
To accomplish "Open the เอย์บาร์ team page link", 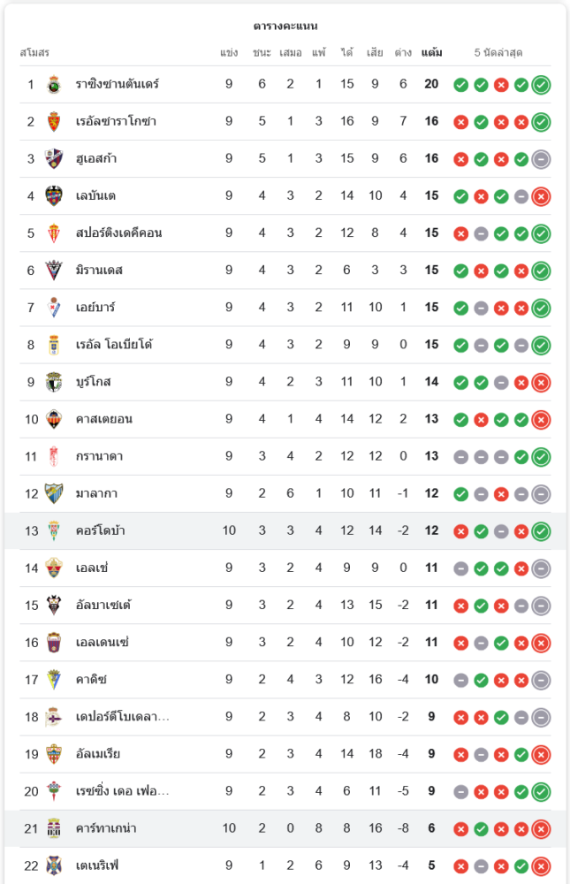I will pos(95,308).
